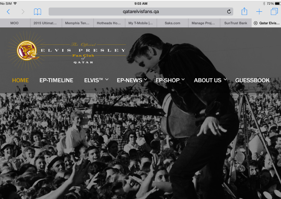Switch to the Manage Proj... tab
The image size is (281, 199).
point(204,23)
